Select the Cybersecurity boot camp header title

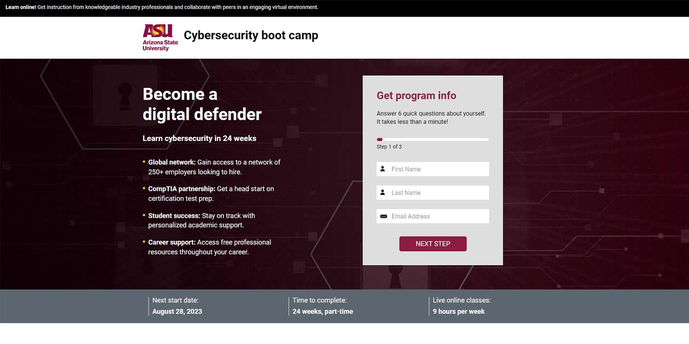pyautogui.click(x=251, y=35)
